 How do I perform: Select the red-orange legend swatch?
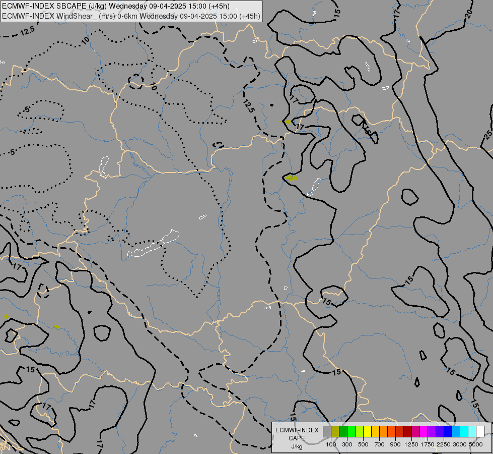pyautogui.click(x=391, y=431)
